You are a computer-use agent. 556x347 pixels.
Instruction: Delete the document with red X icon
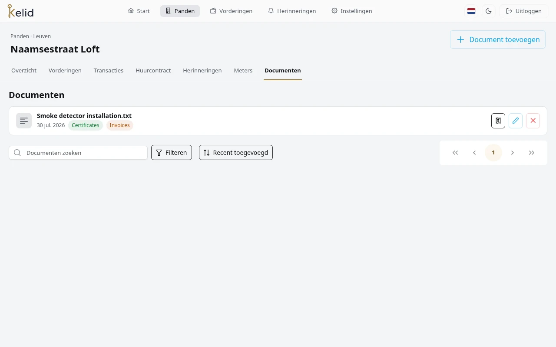pos(533,121)
